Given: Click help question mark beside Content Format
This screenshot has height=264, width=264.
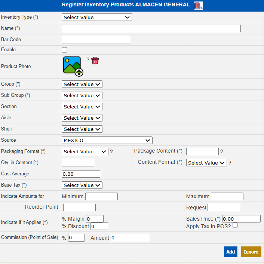Looking at the screenshot, I should point(230,163).
